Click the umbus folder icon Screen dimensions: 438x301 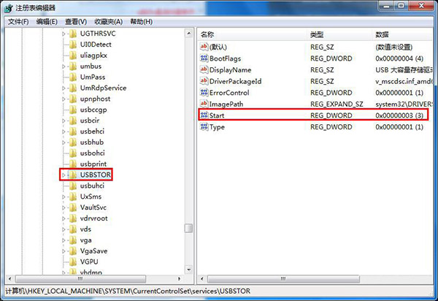pos(73,66)
